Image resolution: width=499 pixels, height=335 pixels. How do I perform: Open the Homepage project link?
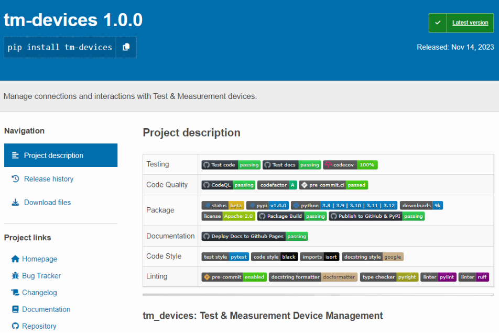39,259
